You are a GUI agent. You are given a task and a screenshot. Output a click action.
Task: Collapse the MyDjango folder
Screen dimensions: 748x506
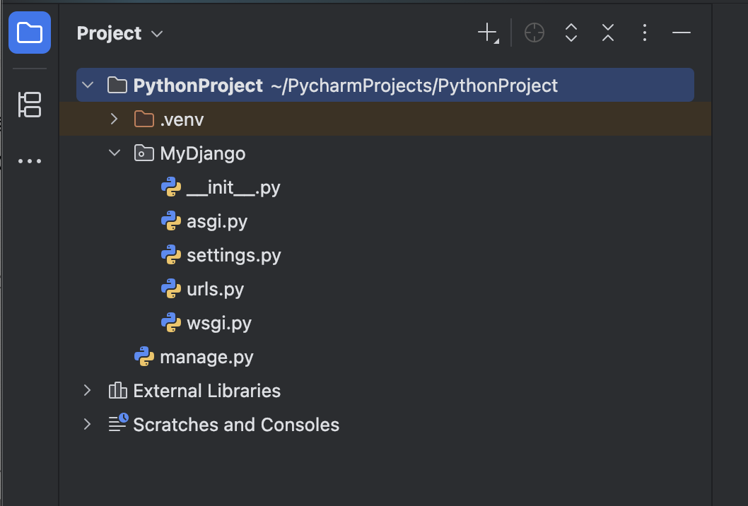point(115,153)
